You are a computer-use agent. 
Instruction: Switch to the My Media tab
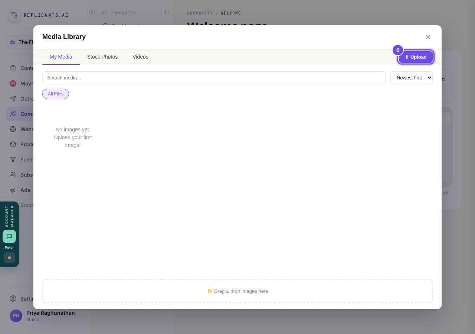click(x=61, y=57)
